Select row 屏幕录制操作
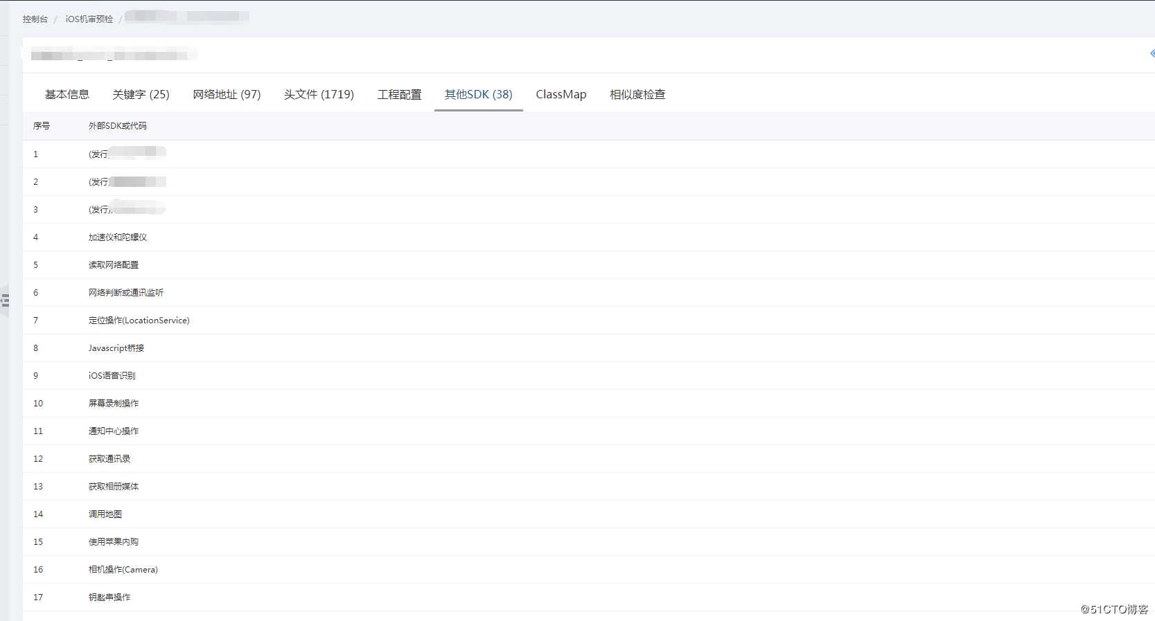 589,404
